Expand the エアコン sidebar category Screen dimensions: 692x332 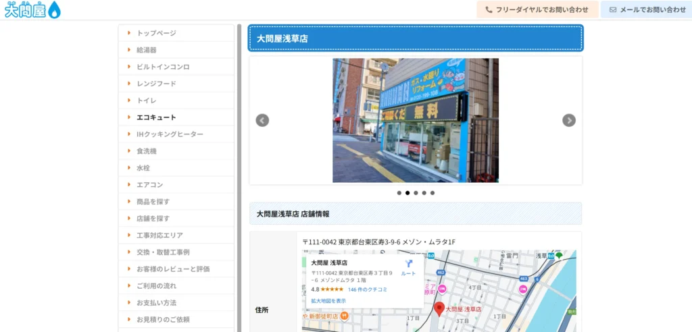point(149,185)
